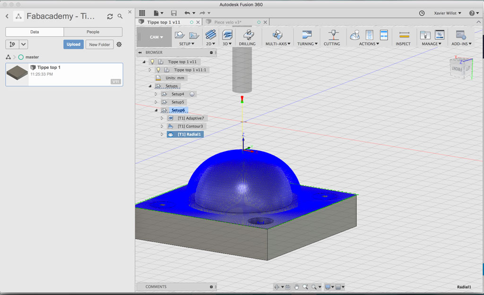
Task: Undo the last action
Action: tap(187, 13)
